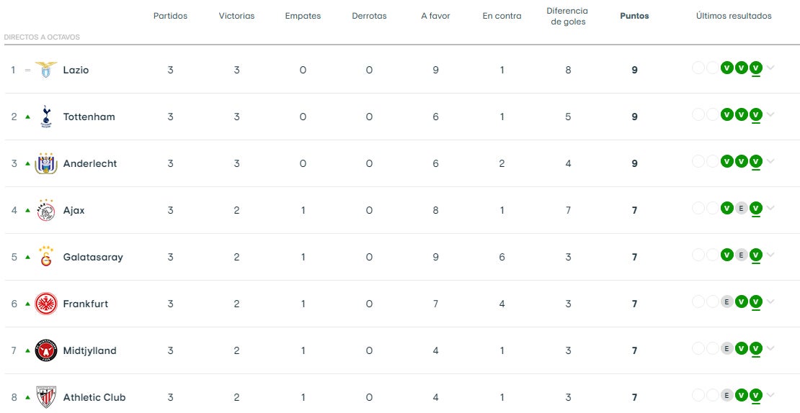Click the Lazio club crest
Screen dimensions: 800x413
click(x=46, y=70)
